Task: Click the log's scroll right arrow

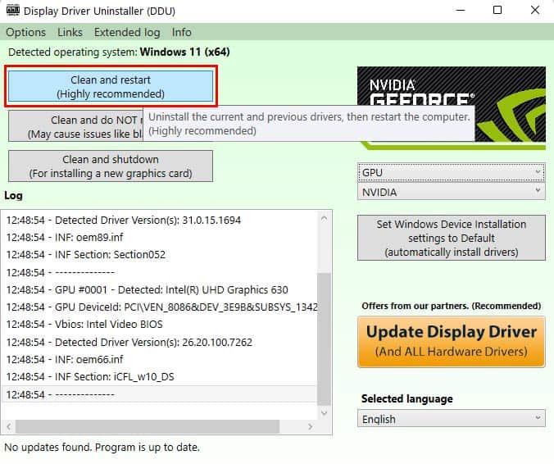Action: pos(311,426)
